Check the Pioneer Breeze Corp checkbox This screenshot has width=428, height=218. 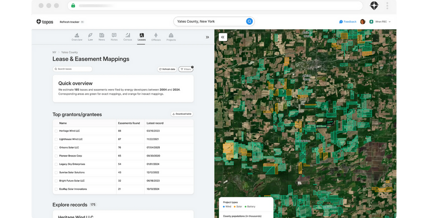point(56,156)
